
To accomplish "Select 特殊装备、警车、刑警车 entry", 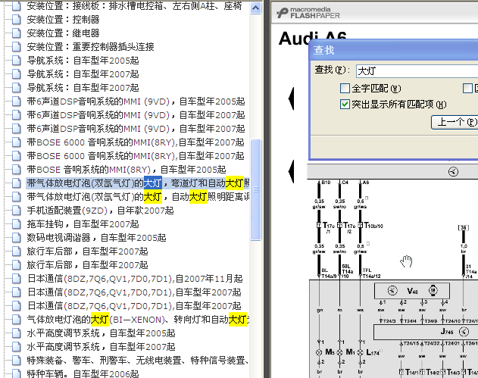I will pyautogui.click(x=138, y=361).
